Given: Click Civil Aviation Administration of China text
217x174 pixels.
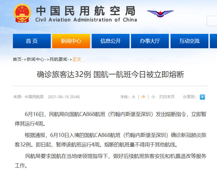Looking at the screenshot, I should pyautogui.click(x=86, y=20).
